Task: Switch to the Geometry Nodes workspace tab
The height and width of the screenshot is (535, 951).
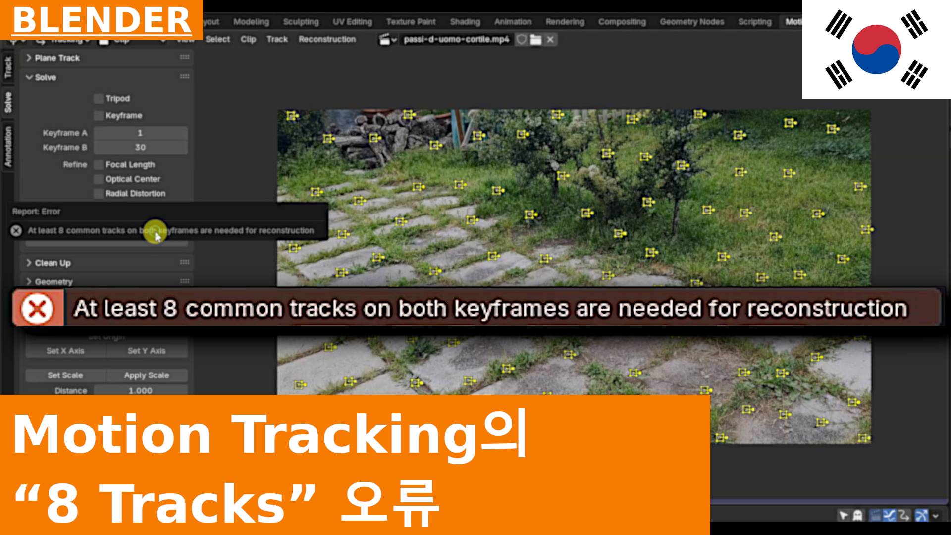Action: 691,22
